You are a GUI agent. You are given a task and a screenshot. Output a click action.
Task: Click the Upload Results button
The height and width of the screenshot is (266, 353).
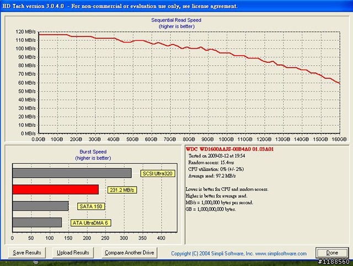point(73,253)
